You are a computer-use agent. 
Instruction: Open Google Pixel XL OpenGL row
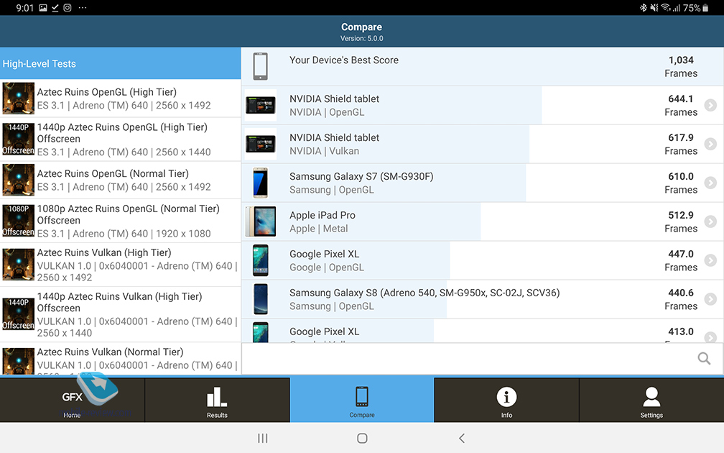(x=483, y=261)
